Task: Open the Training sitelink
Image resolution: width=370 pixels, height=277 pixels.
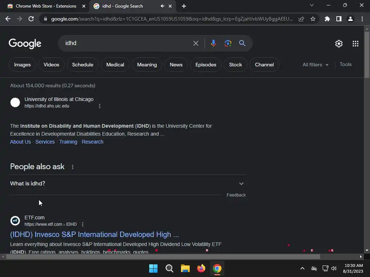Action: tap(68, 142)
